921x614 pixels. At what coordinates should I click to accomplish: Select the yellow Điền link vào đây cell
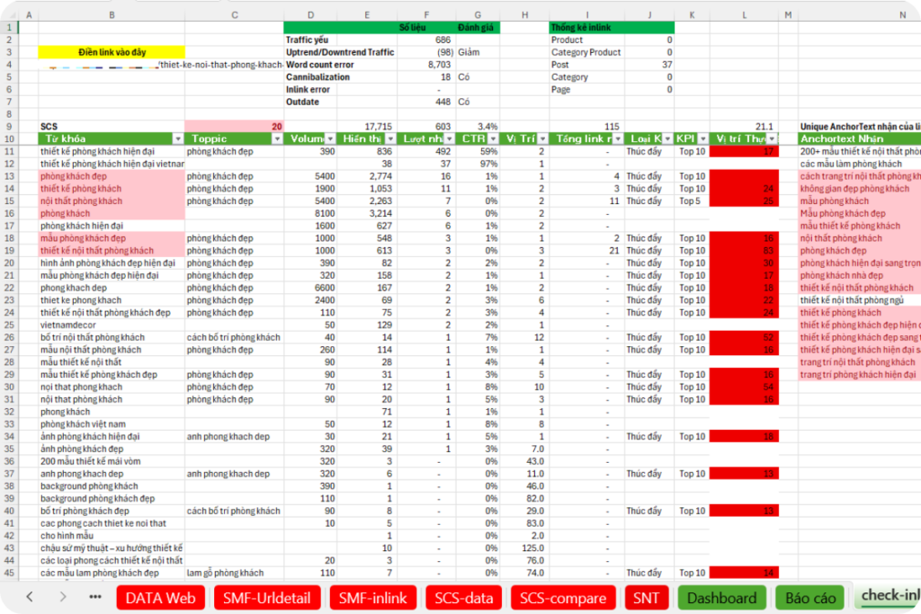(x=112, y=52)
